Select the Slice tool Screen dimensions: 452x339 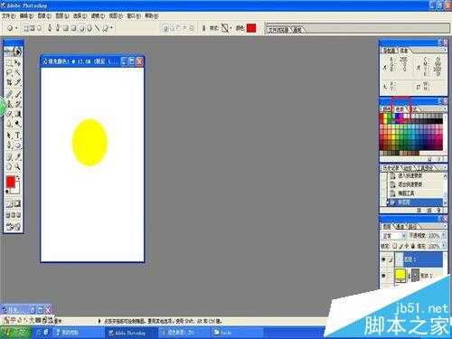[x=18, y=82]
